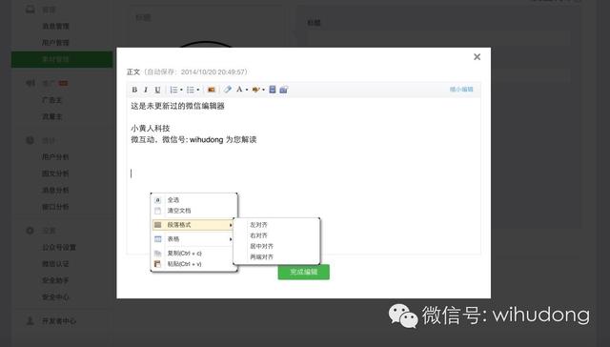Click the paste icon beside 粘贴
The width and height of the screenshot is (610, 347).
tap(157, 264)
